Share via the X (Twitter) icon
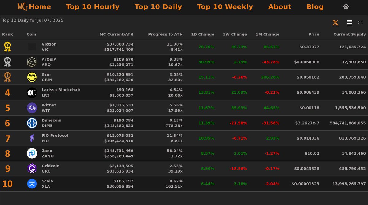 point(335,22)
